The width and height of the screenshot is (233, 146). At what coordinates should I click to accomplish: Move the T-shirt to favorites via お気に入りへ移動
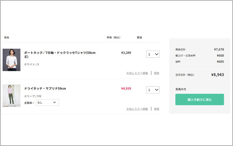(137, 73)
